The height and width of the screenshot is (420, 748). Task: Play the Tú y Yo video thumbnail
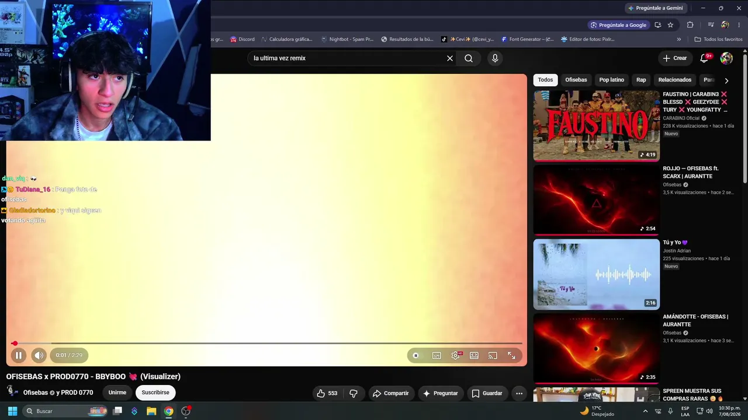tap(596, 274)
